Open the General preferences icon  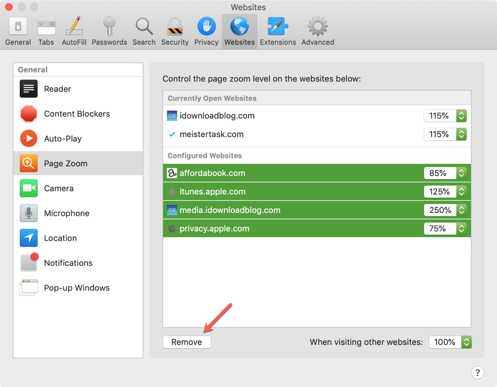(x=18, y=26)
